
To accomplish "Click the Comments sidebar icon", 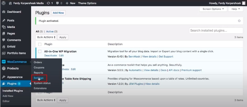I will (x=4, y=40).
